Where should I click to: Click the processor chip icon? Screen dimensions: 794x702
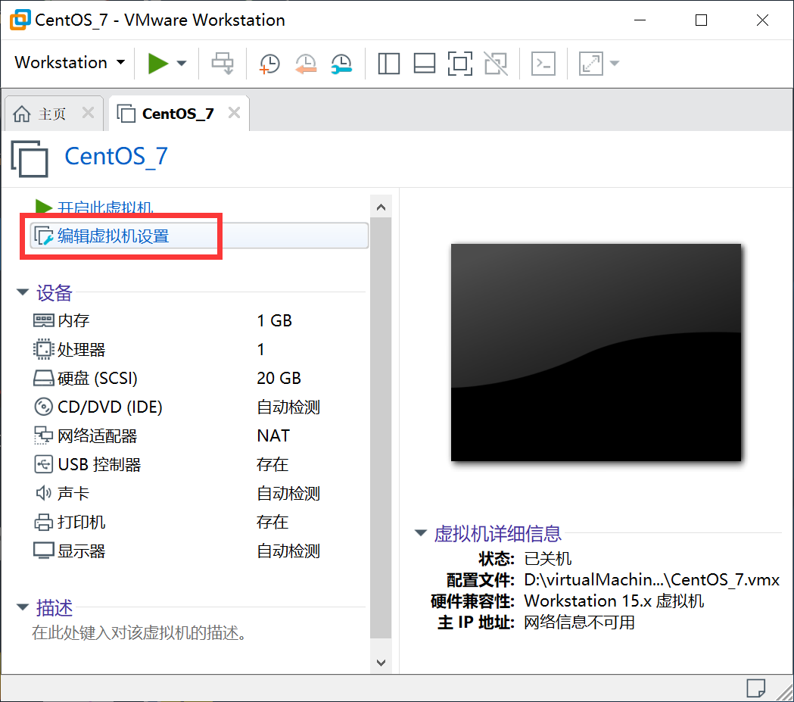44,349
